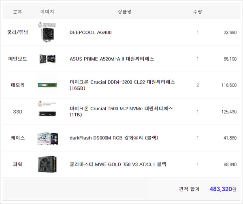Viewport: 243px width, 204px height.
Task: Open the DEEPCOOL AG400 product name
Action: pos(90,32)
